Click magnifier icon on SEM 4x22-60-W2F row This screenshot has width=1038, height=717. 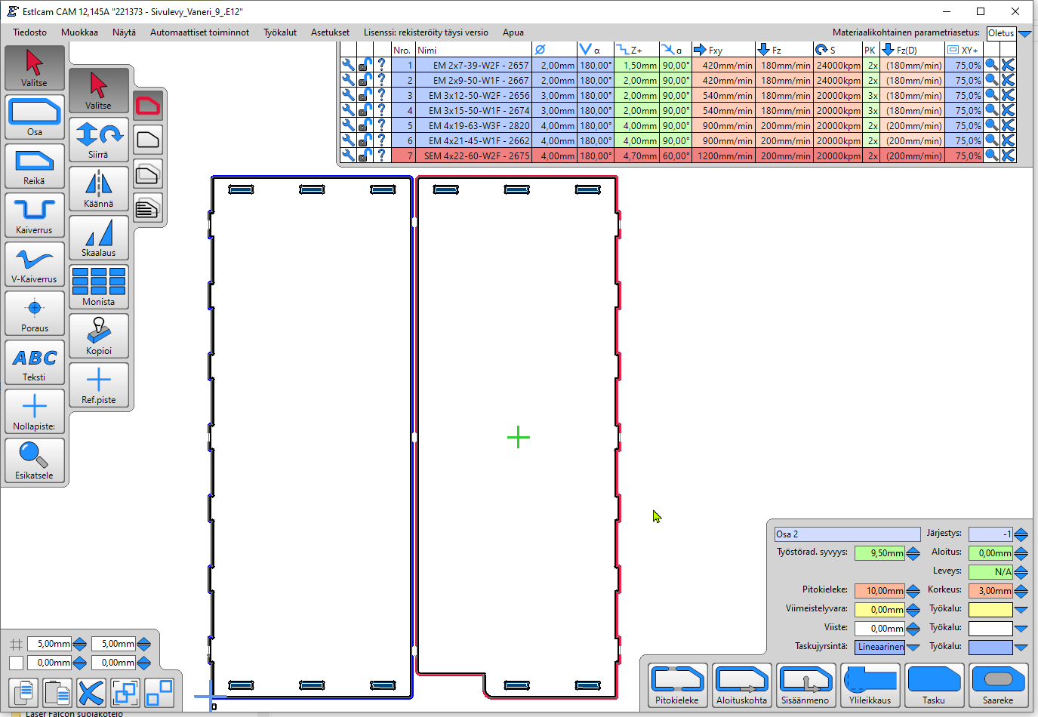coord(992,155)
